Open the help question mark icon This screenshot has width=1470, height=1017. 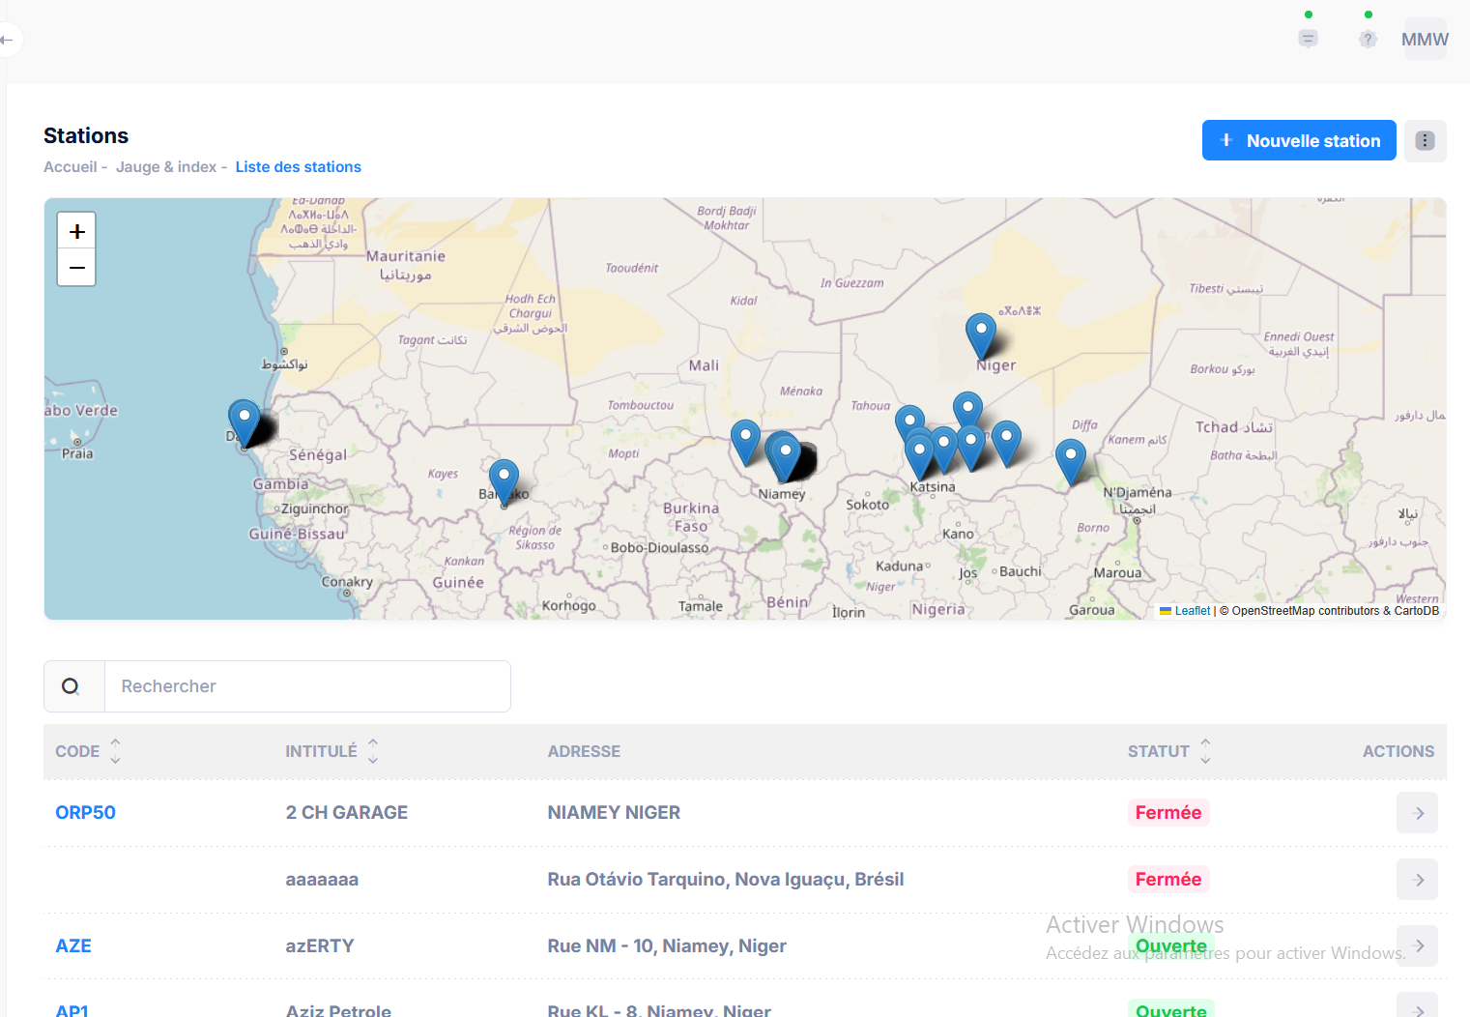point(1367,39)
